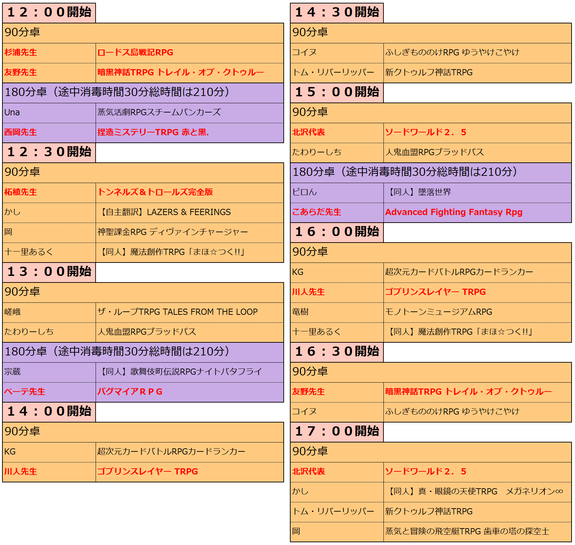Select トム・リバーリッパー in the 14:30 section
The image size is (575, 545).
(333, 72)
